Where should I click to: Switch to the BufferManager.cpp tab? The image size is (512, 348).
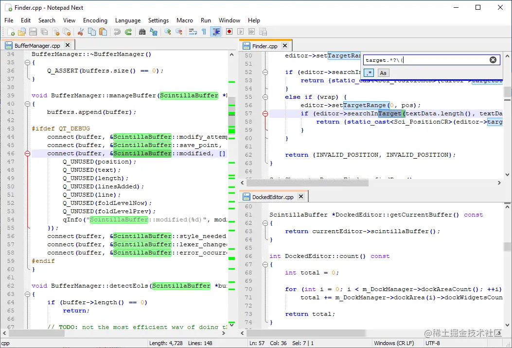(37, 45)
